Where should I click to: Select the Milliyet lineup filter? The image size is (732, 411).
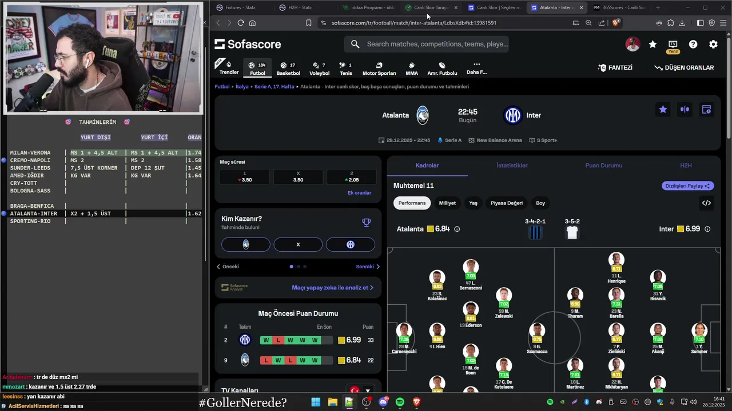point(447,203)
